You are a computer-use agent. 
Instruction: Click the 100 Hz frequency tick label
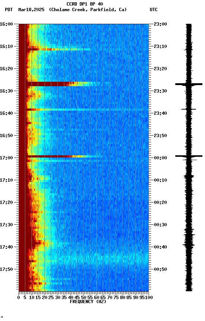click(x=149, y=298)
